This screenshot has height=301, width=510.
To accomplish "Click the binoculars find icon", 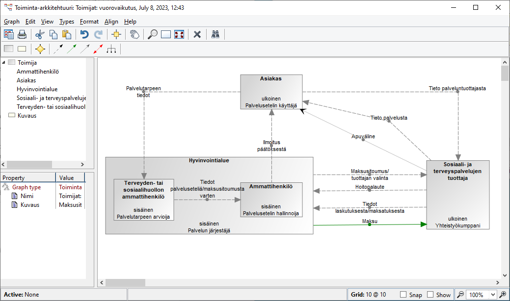I will (x=215, y=34).
